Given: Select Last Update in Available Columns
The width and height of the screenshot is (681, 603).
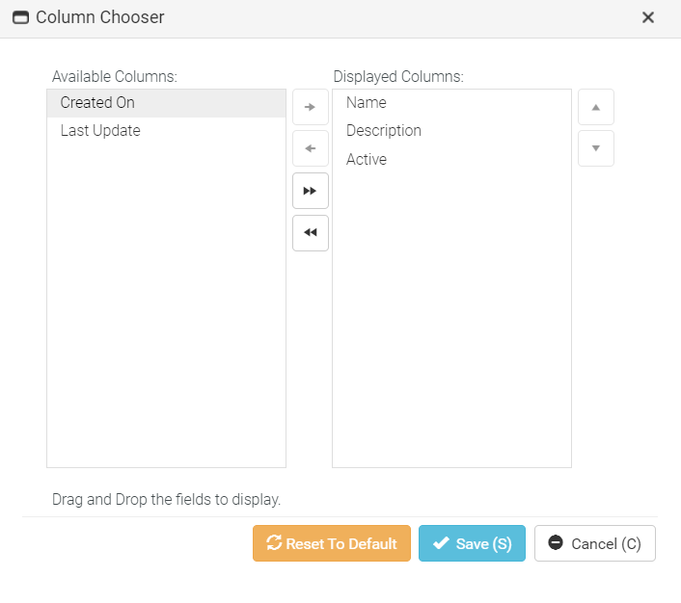Looking at the screenshot, I should 100,131.
